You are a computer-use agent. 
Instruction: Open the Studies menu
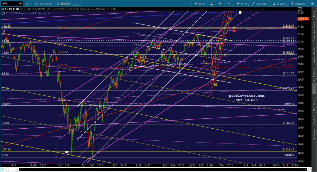279,4
